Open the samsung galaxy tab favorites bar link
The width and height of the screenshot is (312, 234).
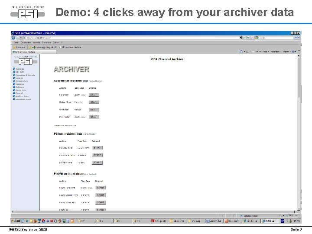pos(45,47)
